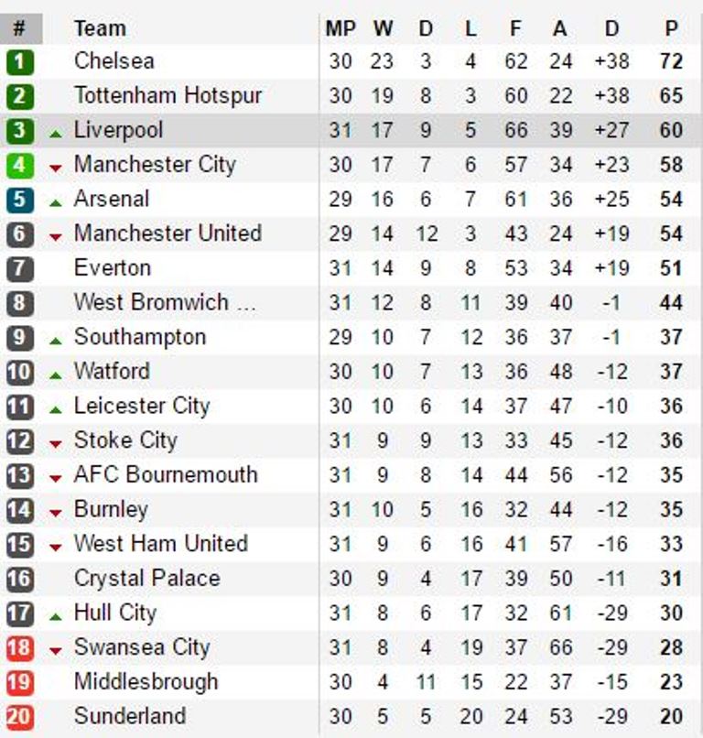Click the grey rank 7 badge

19,269
